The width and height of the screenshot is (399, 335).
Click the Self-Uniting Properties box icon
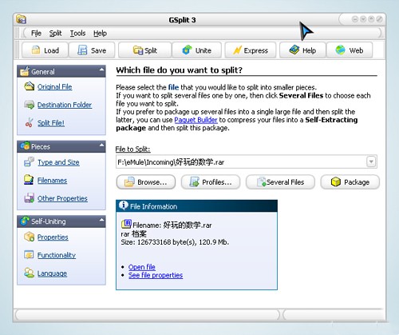[x=29, y=237]
